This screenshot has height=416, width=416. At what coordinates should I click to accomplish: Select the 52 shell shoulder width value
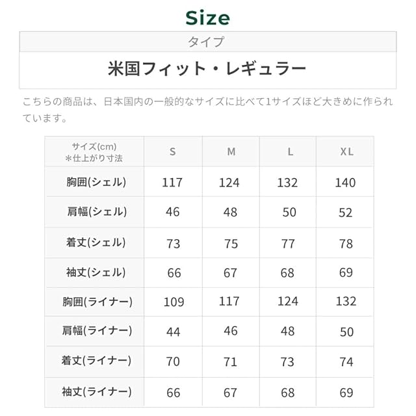[346, 213]
